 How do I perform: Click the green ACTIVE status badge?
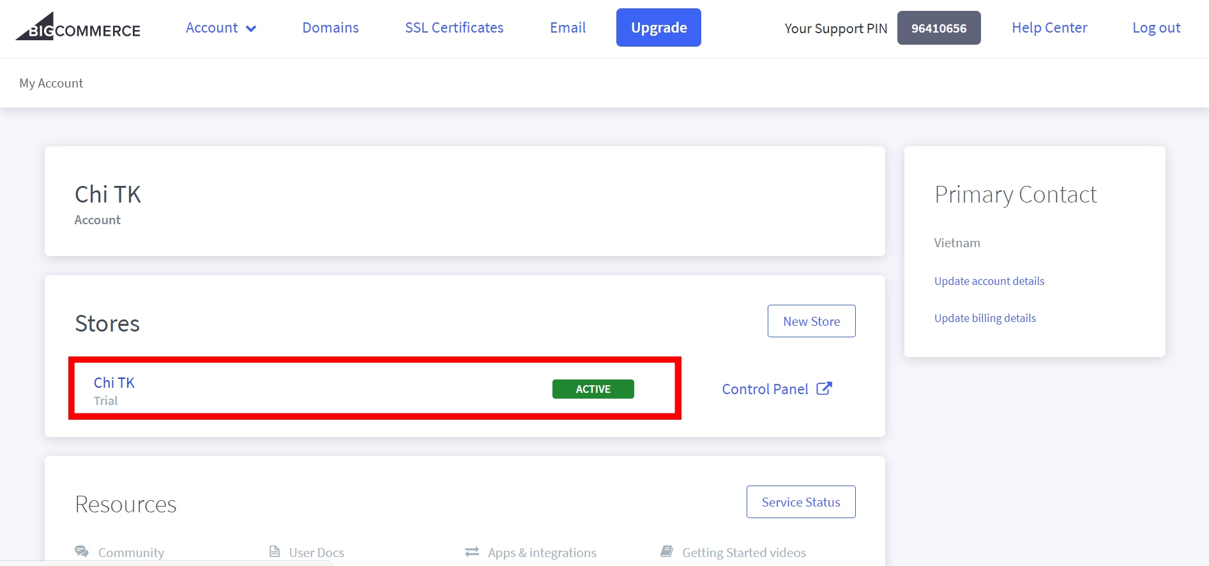pyautogui.click(x=593, y=389)
